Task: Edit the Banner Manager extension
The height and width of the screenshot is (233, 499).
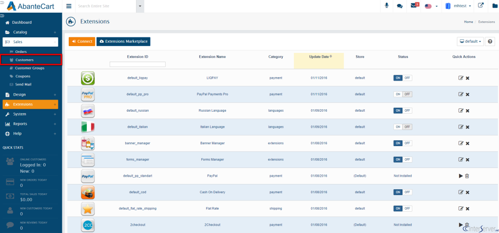Action: coord(461,143)
